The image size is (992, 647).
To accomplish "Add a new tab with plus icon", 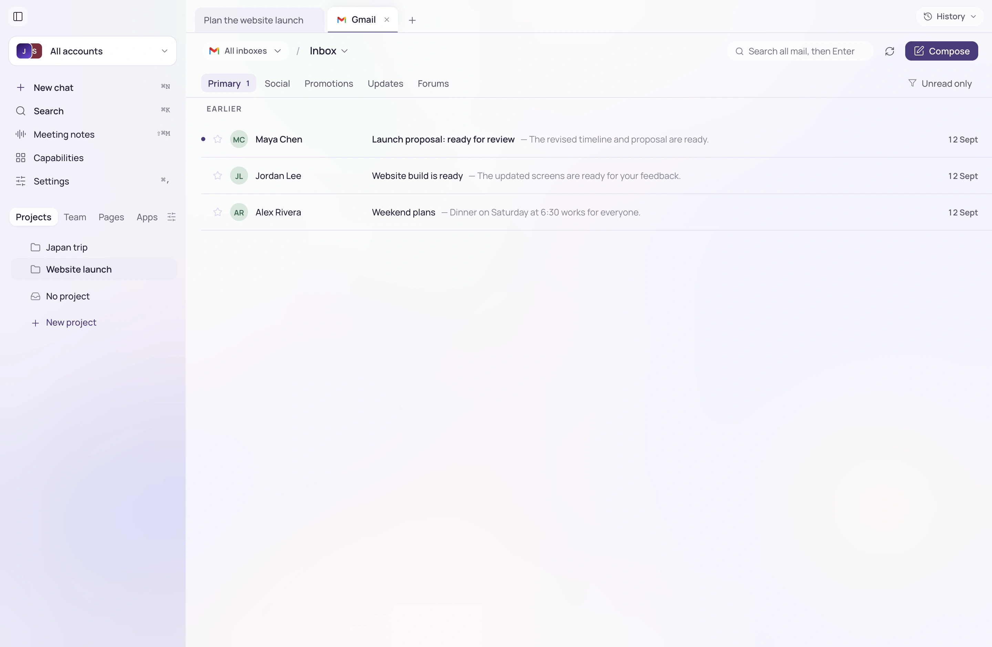I will [412, 20].
